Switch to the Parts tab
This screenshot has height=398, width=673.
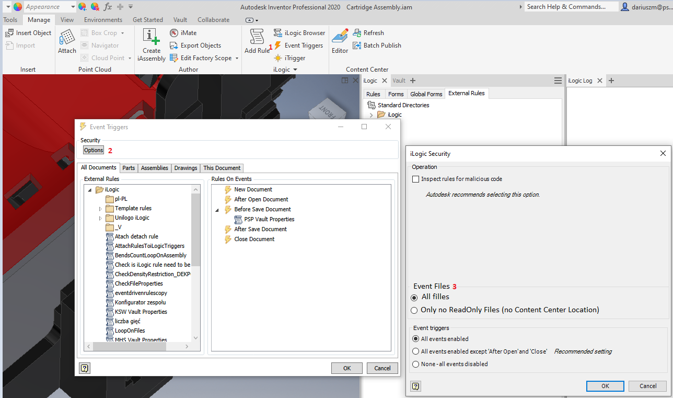pos(129,168)
